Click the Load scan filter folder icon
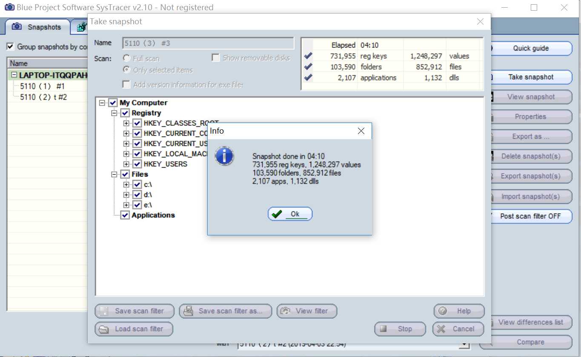 (x=103, y=329)
